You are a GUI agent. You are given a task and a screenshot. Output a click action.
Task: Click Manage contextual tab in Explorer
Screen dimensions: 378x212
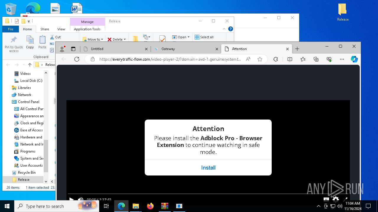[x=87, y=22]
